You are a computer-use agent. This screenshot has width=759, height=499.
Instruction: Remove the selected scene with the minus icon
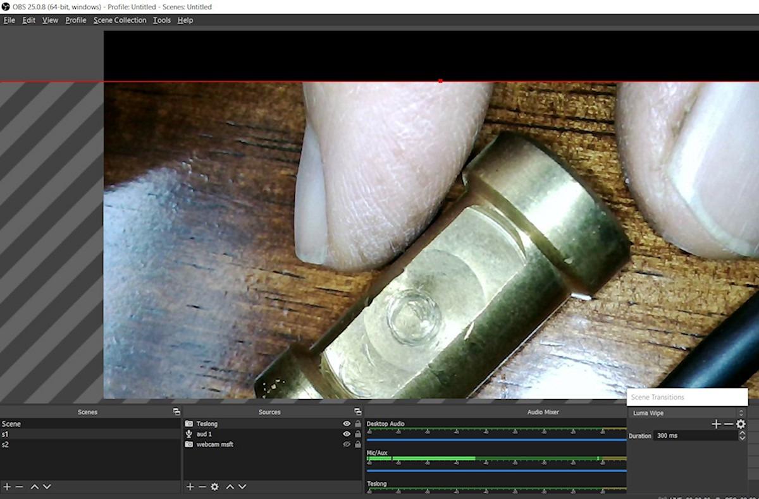pyautogui.click(x=19, y=487)
